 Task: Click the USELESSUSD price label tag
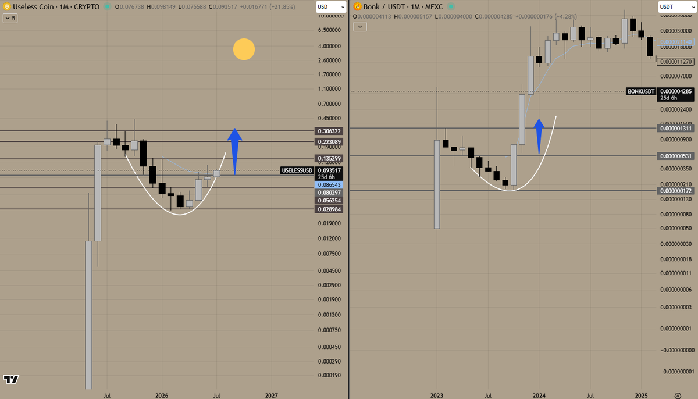(x=297, y=170)
